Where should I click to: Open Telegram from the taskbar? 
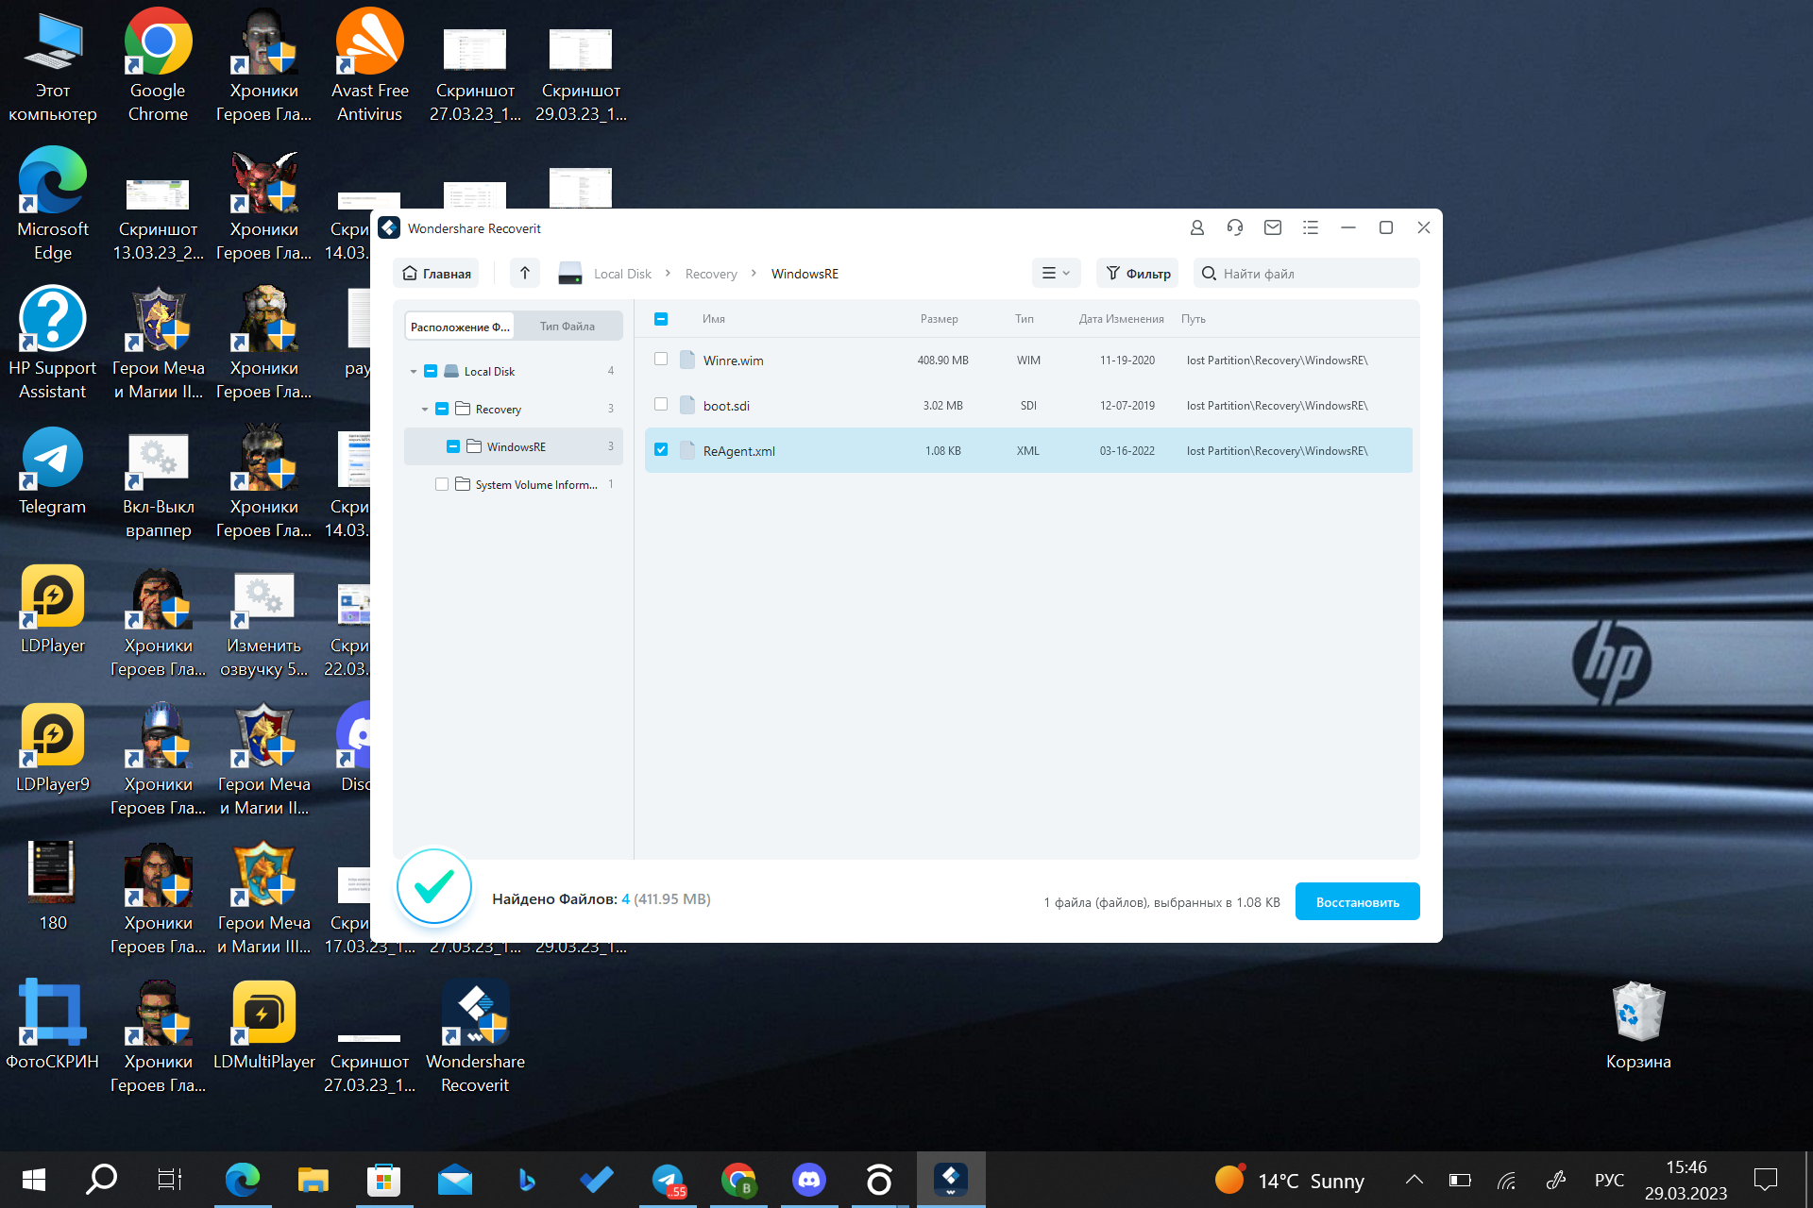coord(669,1180)
